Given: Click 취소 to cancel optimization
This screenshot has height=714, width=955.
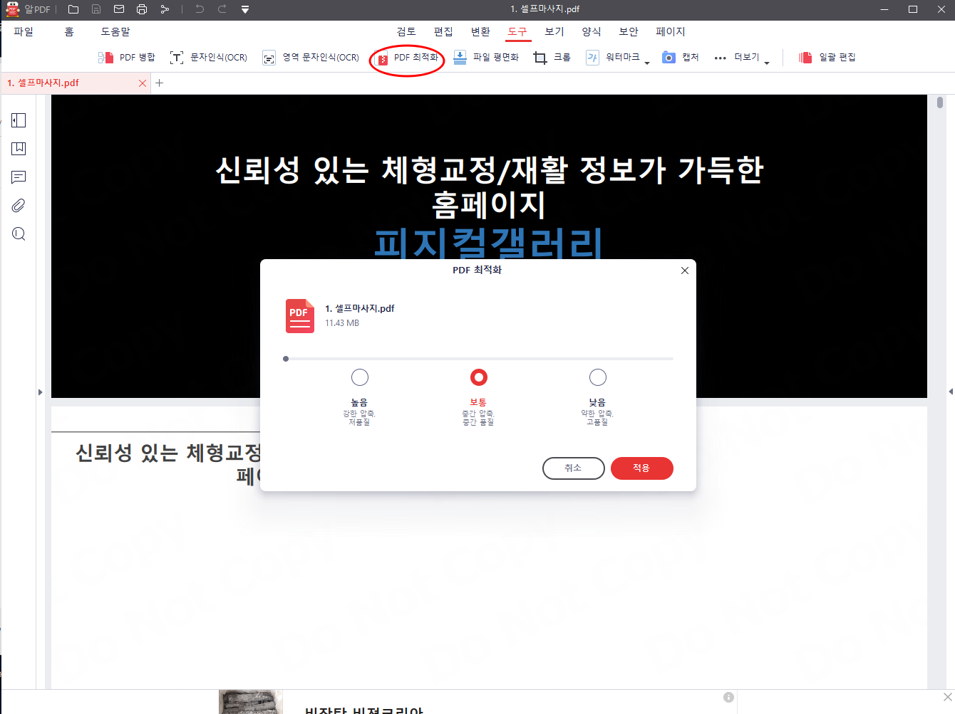Looking at the screenshot, I should click(574, 468).
